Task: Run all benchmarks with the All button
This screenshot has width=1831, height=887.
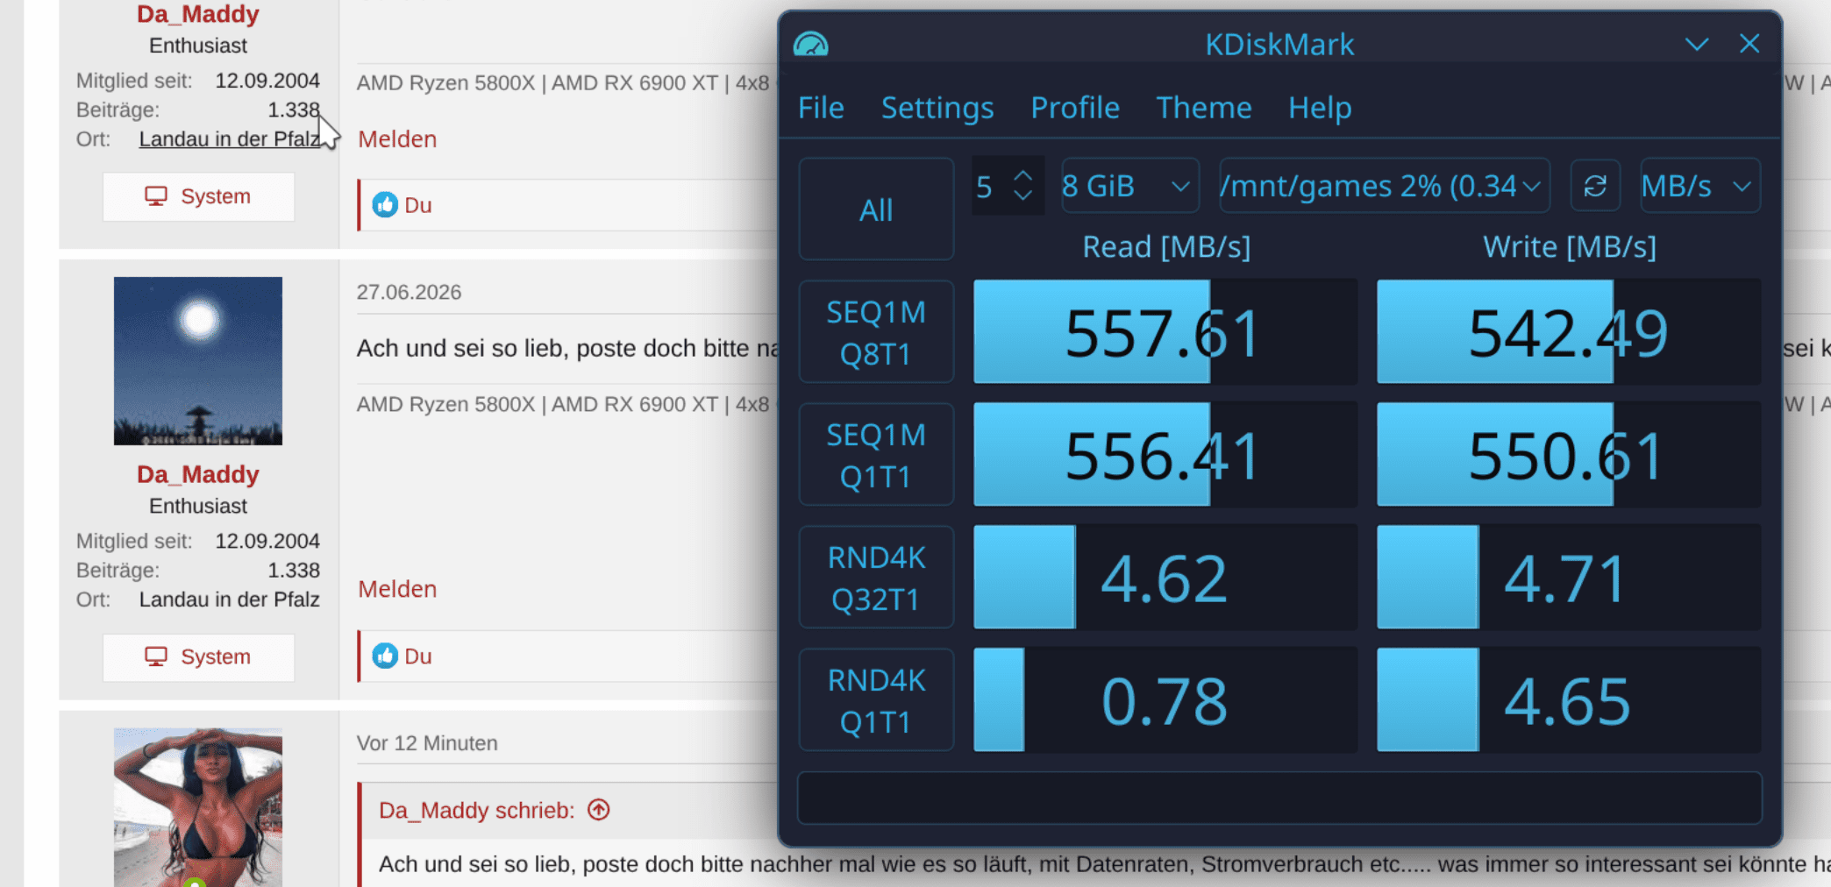Action: [876, 209]
